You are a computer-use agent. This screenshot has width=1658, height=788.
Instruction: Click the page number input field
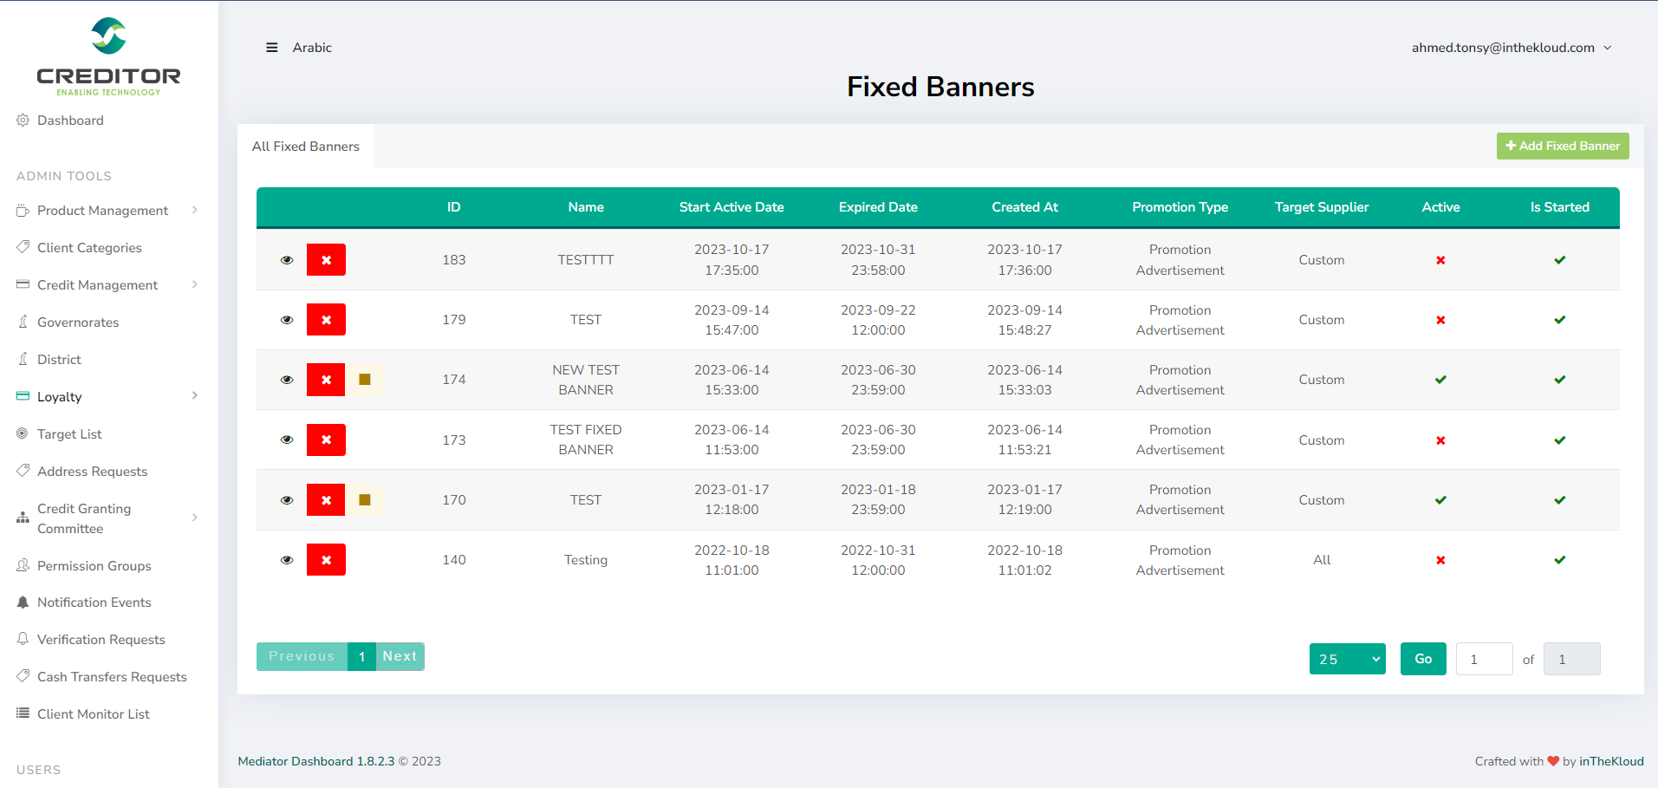point(1484,659)
